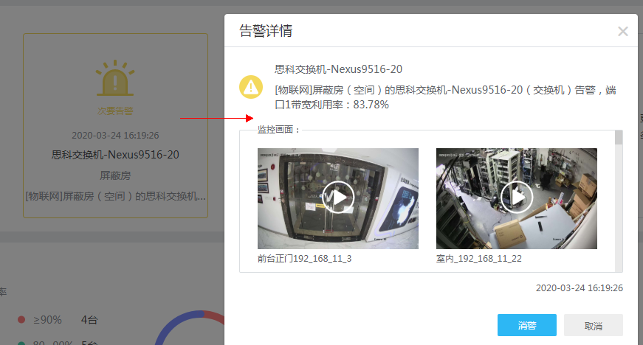Viewport: 643px width, 345px height.
Task: Click the 告警详情 dialog heading
Action: tap(266, 31)
